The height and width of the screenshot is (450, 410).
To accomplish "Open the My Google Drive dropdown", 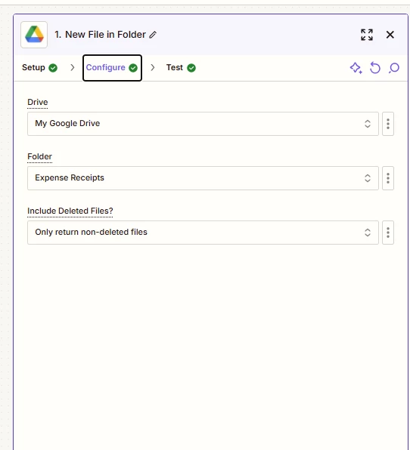I will coord(203,124).
